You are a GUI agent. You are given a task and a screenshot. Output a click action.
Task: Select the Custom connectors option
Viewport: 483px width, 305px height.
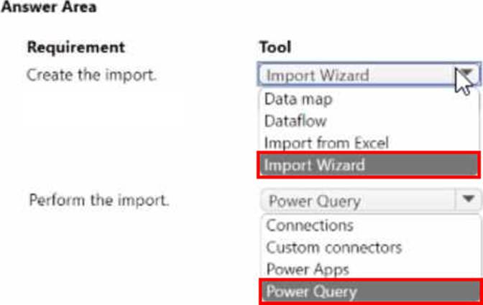point(333,248)
